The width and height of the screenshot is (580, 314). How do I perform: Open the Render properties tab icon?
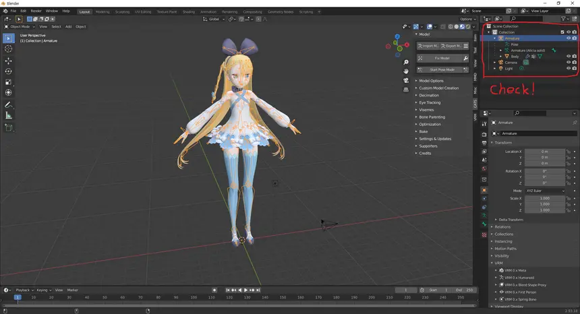click(484, 134)
